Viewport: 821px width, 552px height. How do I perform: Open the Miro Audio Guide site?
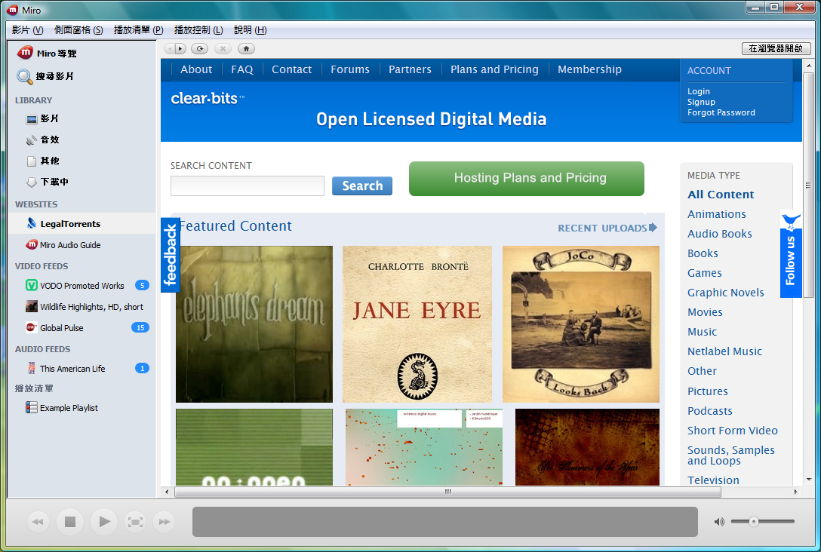point(63,245)
